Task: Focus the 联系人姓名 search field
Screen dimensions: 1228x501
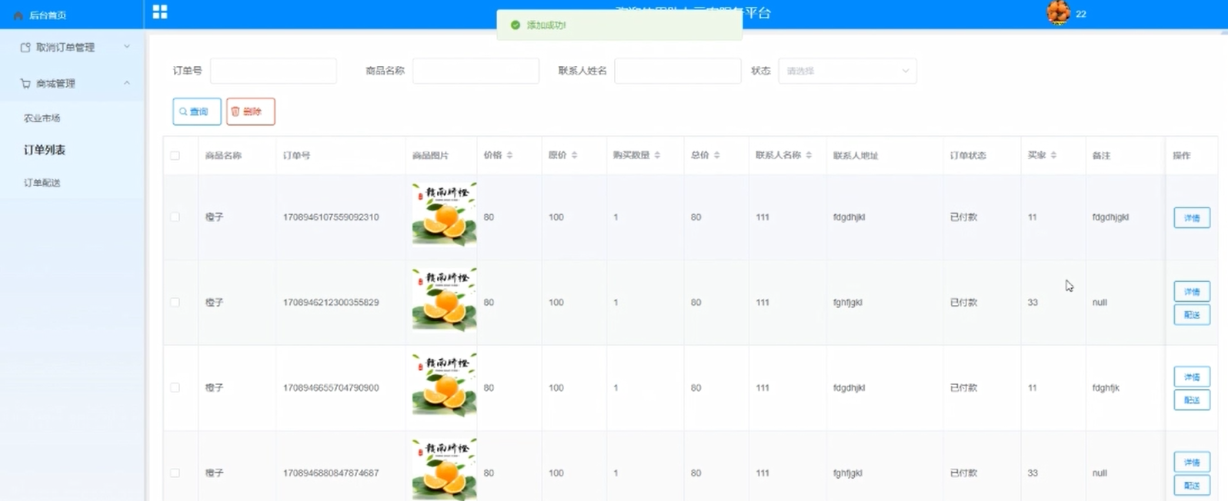Action: [678, 71]
